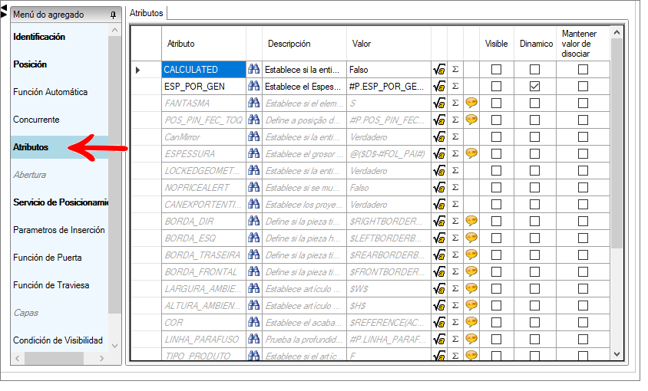Click comment bubble in LARGURA_AMBIE row
The height and width of the screenshot is (391, 648).
click(471, 288)
